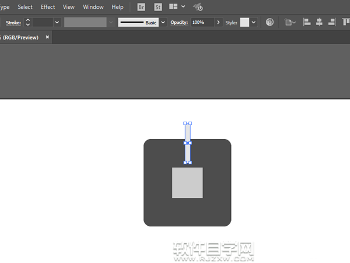The image size is (350, 263).
Task: Click the light gray square on artboard
Action: pos(187,183)
